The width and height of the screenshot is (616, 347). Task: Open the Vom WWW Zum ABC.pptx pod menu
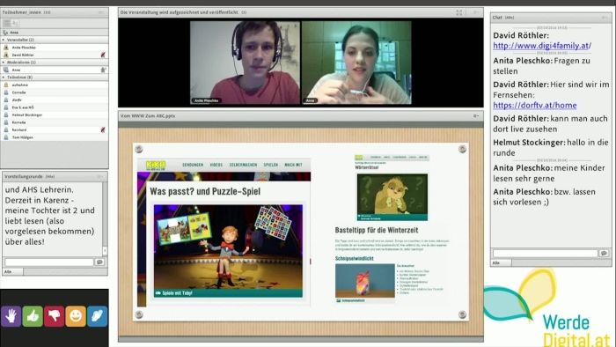(476, 116)
